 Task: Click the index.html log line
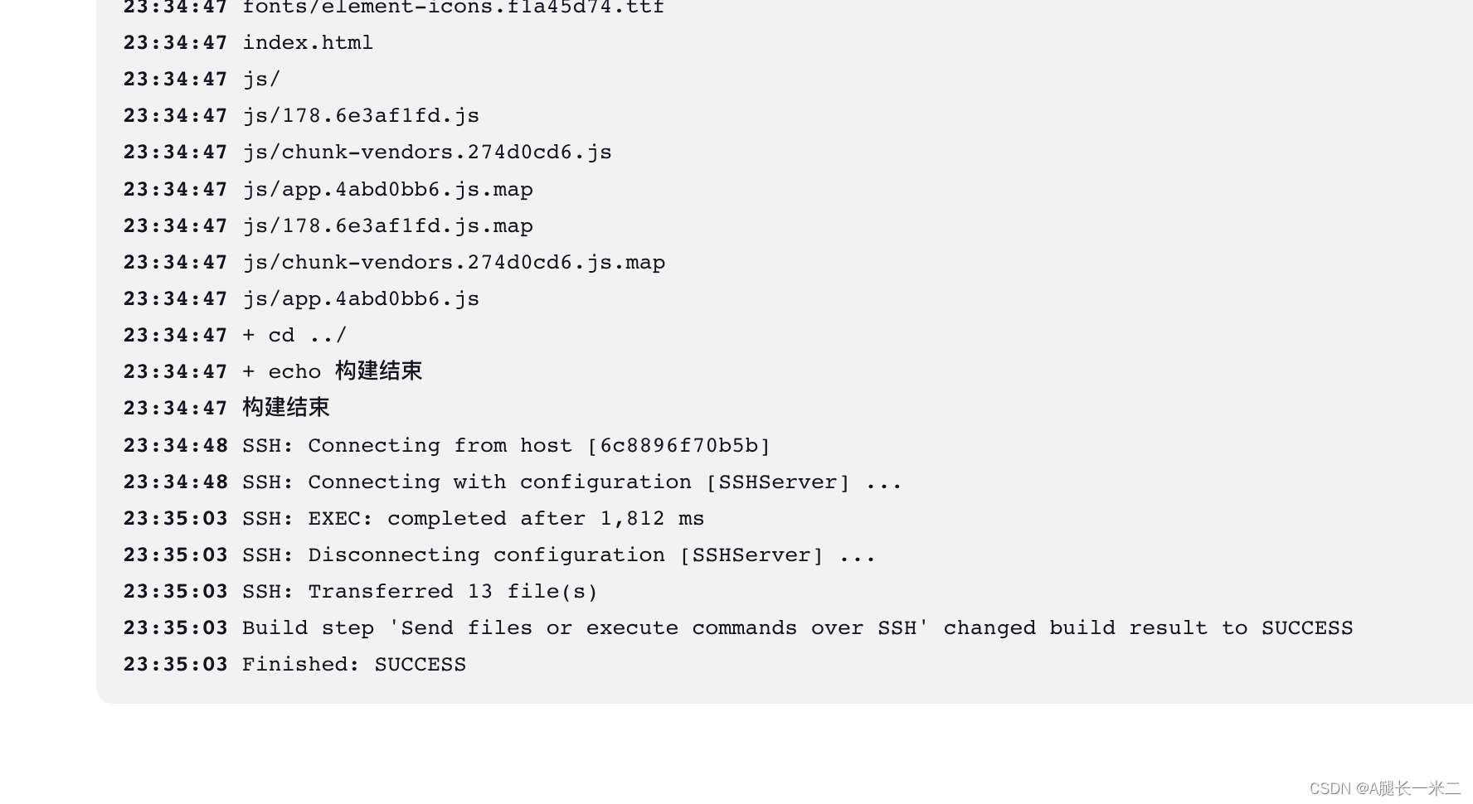click(248, 42)
